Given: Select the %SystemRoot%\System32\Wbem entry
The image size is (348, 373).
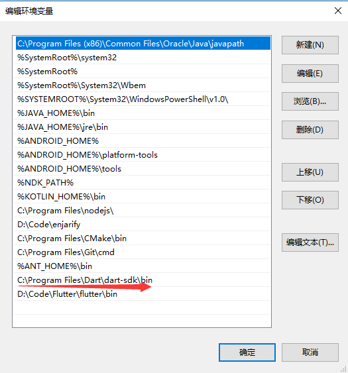Looking at the screenshot, I should [x=142, y=85].
